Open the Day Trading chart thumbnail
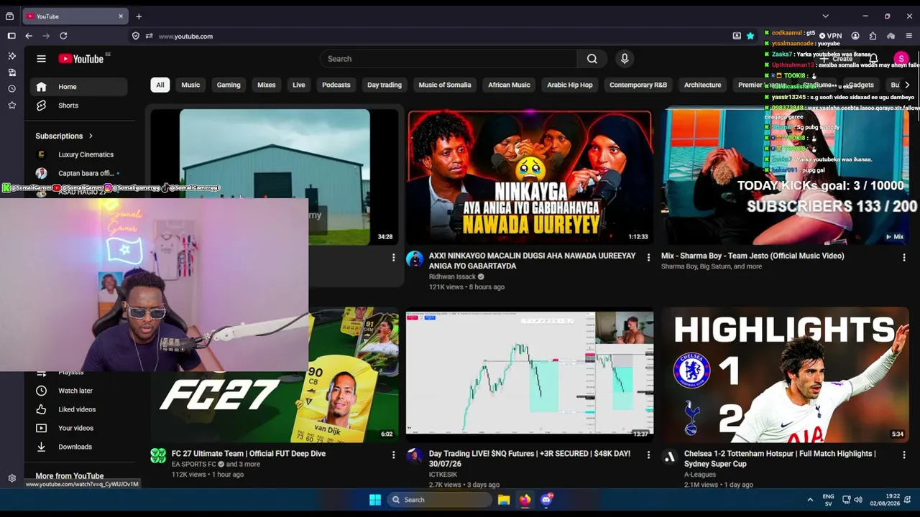 530,375
